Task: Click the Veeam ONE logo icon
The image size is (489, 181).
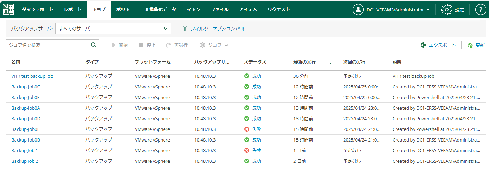Action: click(9, 9)
